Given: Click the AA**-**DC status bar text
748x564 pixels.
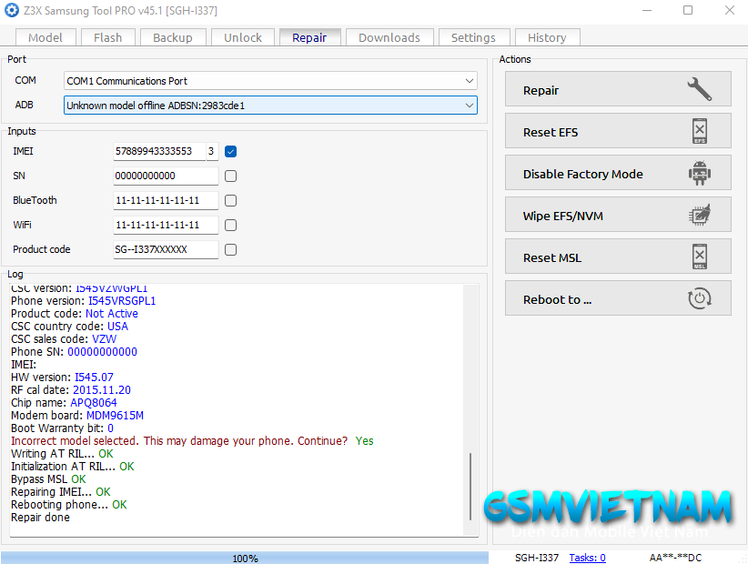Looking at the screenshot, I should coord(675,558).
